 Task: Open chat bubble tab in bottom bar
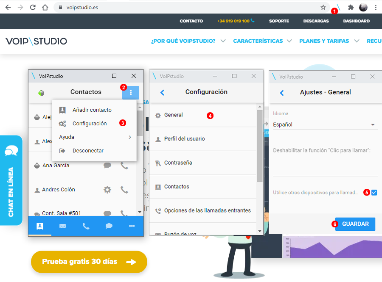109,227
